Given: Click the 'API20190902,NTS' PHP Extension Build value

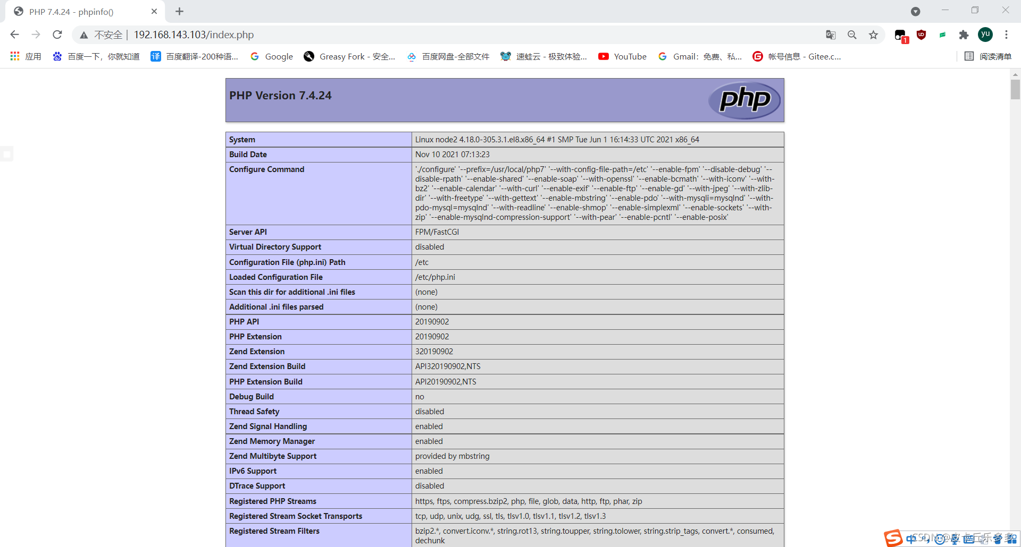Looking at the screenshot, I should click(x=446, y=382).
